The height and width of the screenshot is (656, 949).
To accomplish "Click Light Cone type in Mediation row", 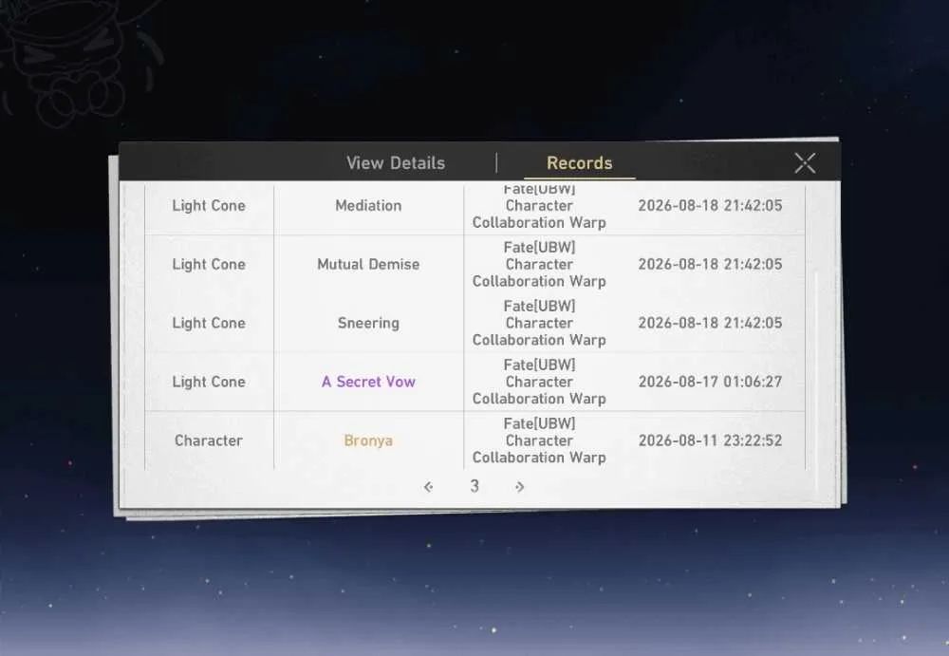I will pyautogui.click(x=209, y=205).
